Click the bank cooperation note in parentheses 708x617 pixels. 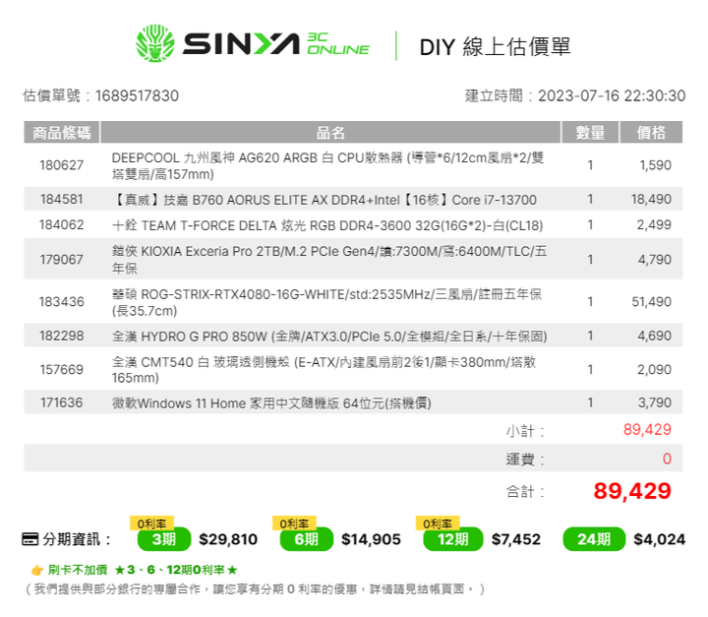255,589
